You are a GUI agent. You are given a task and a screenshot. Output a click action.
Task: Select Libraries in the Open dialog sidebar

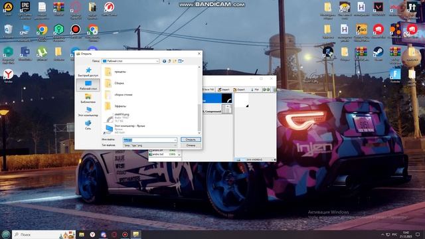88,98
